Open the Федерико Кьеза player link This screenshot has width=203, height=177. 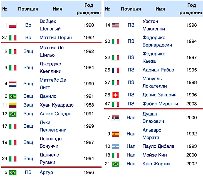[x=154, y=57]
